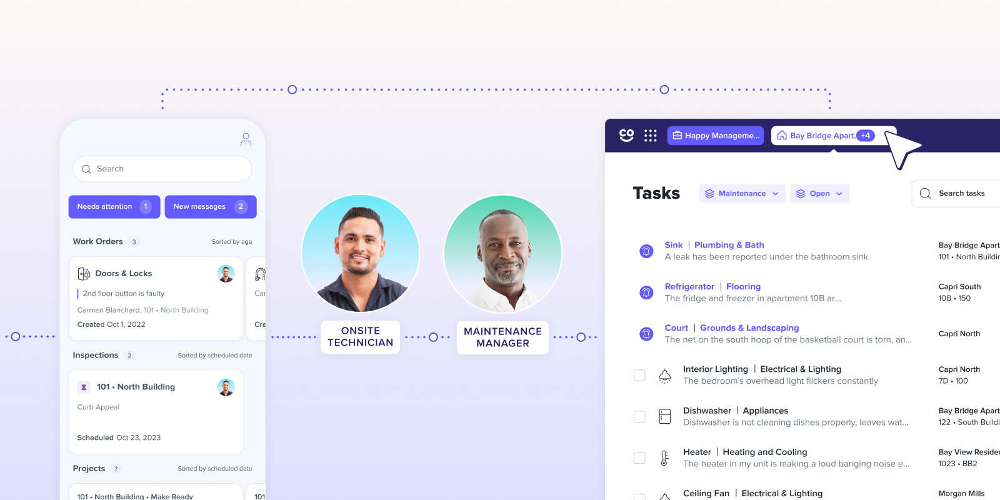This screenshot has height=500, width=1000.
Task: Click the magnifier icon in Search tasks
Action: tap(926, 194)
